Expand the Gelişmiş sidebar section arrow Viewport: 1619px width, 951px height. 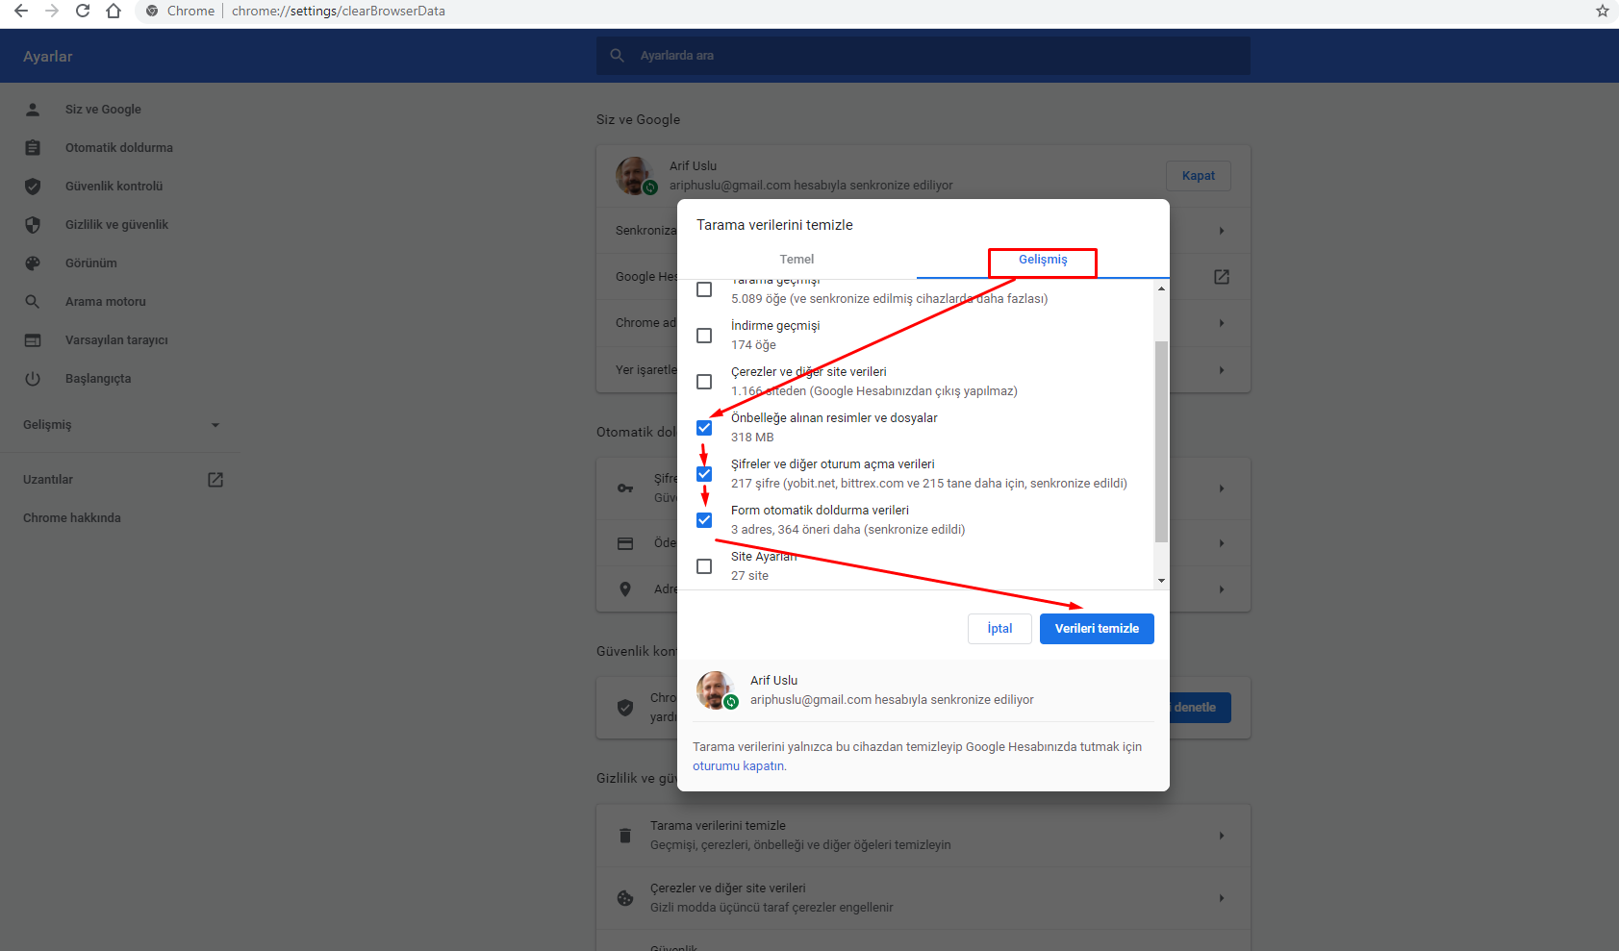[x=215, y=425]
